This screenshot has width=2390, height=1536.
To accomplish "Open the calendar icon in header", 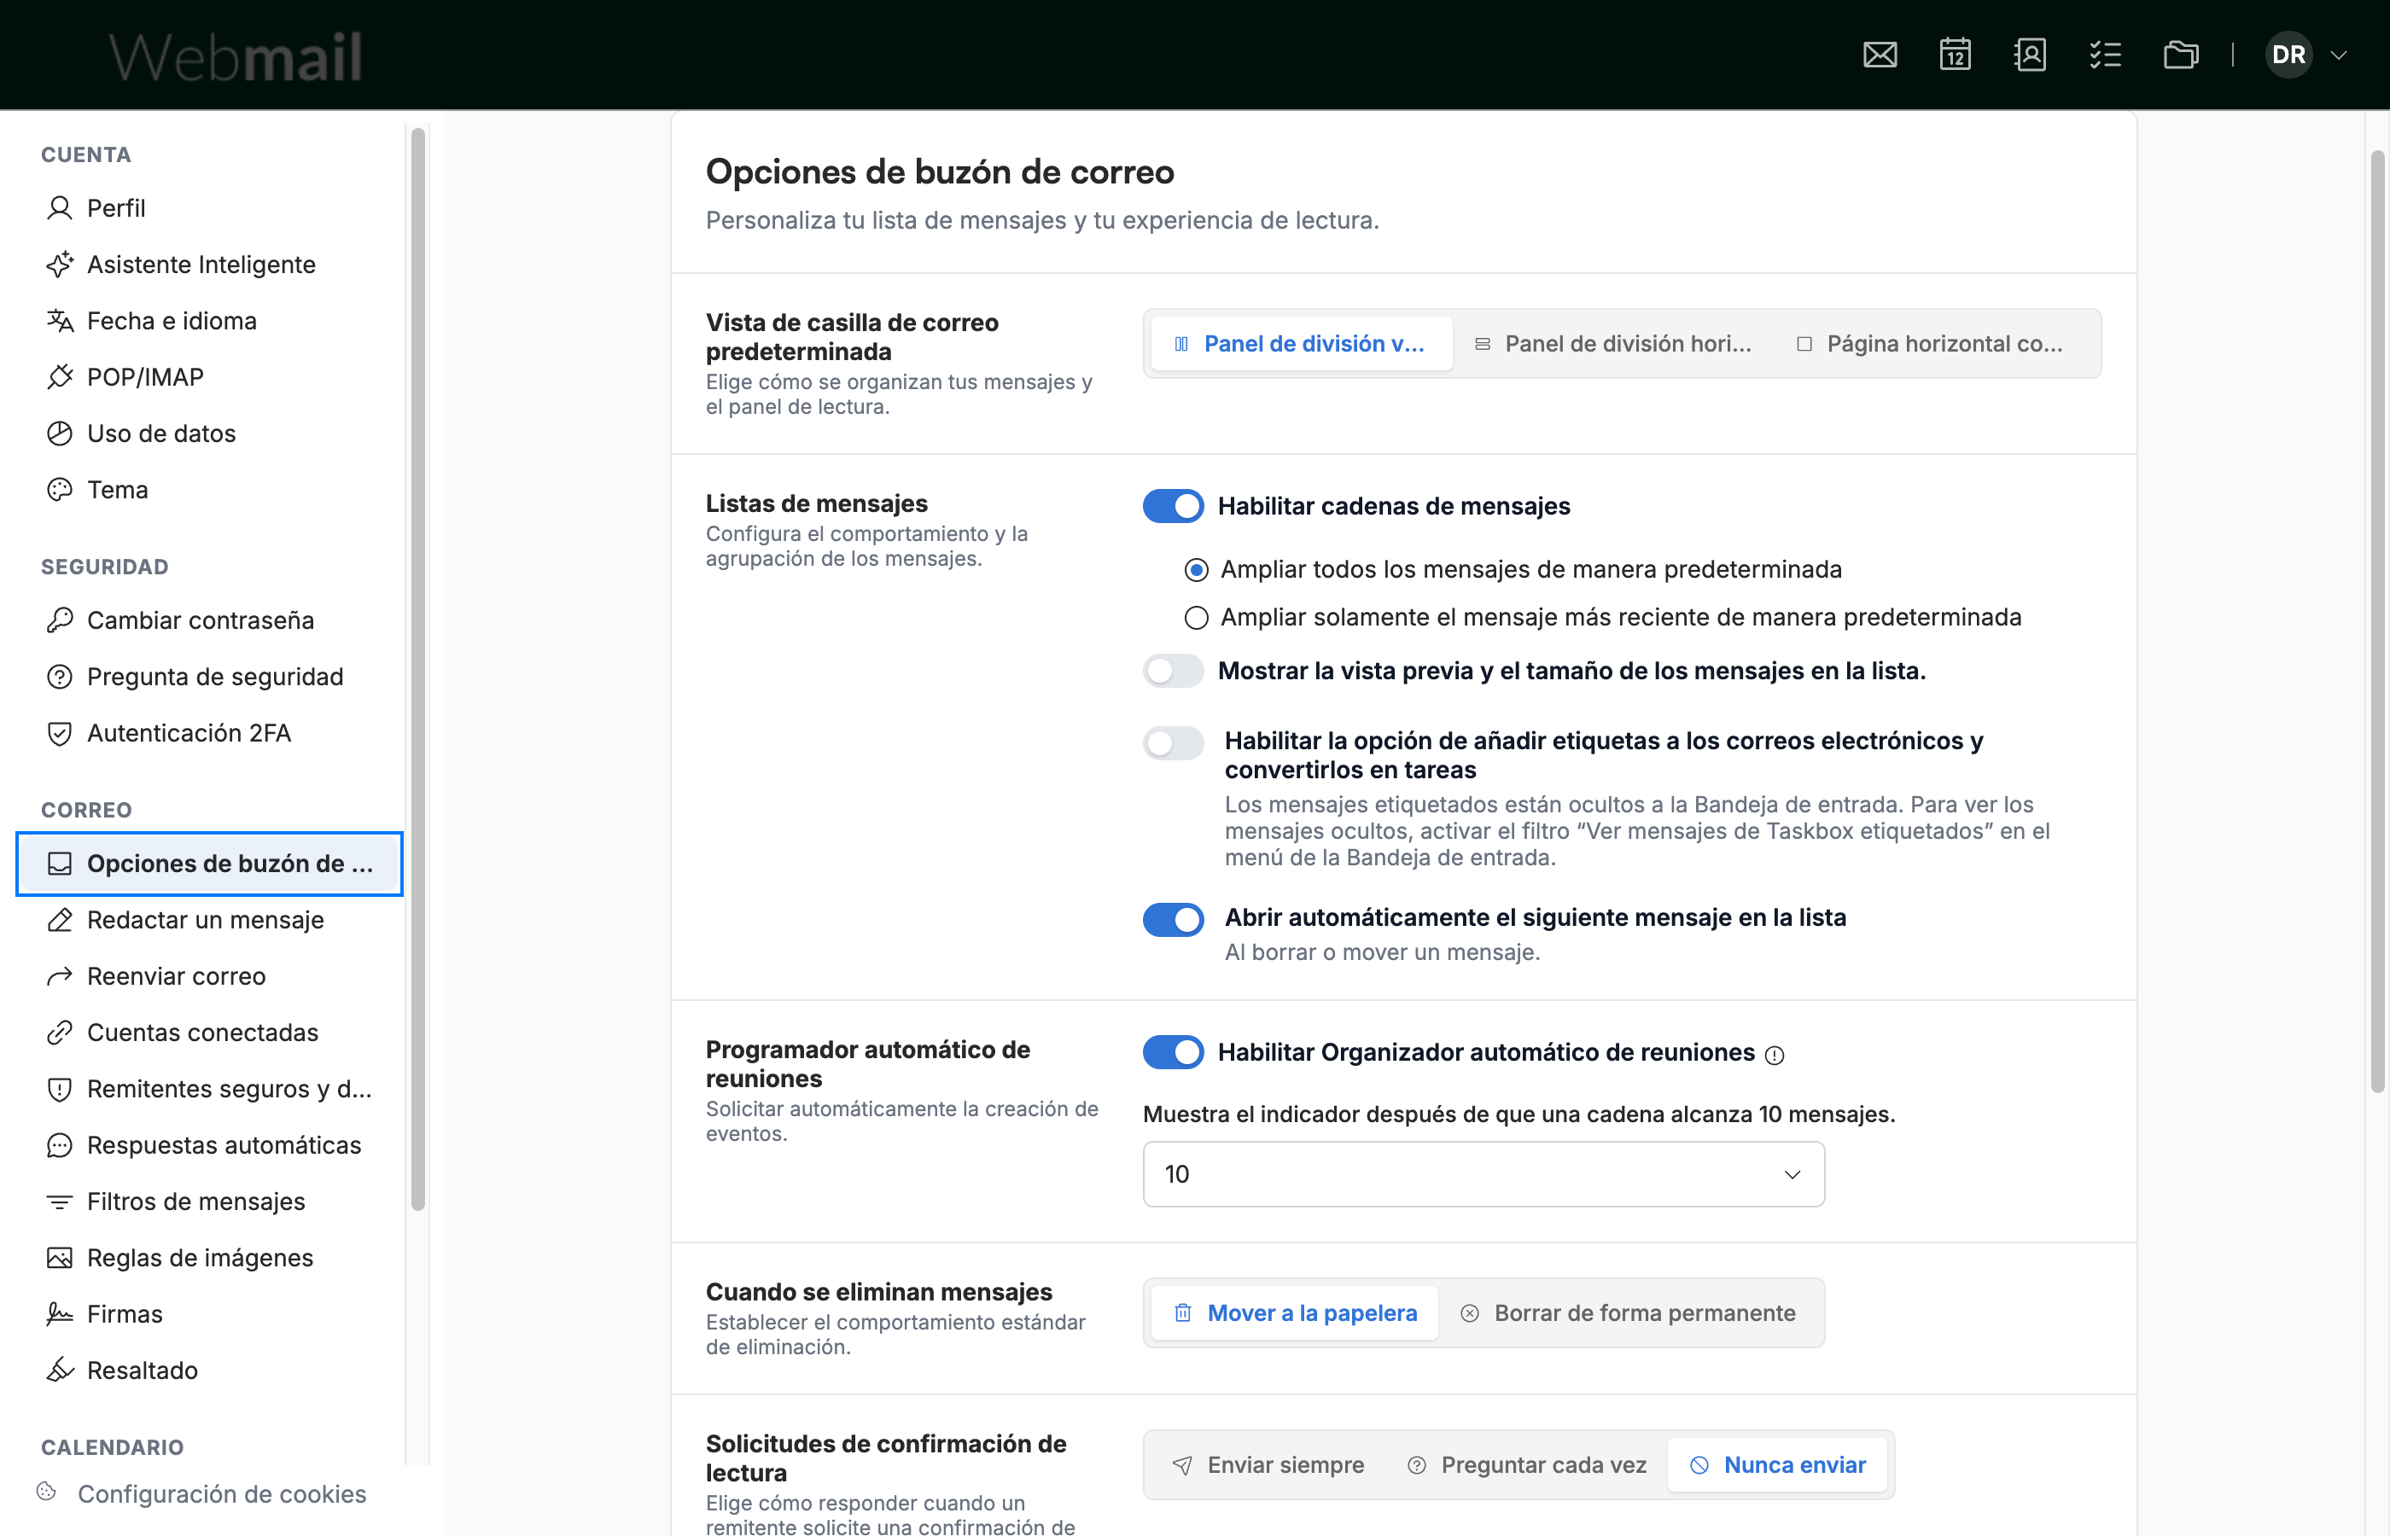I will pos(1955,55).
